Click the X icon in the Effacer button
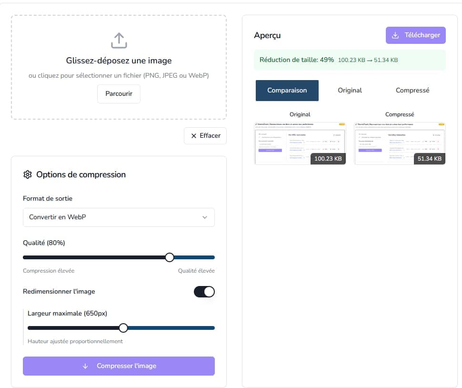462x388 pixels. [193, 136]
